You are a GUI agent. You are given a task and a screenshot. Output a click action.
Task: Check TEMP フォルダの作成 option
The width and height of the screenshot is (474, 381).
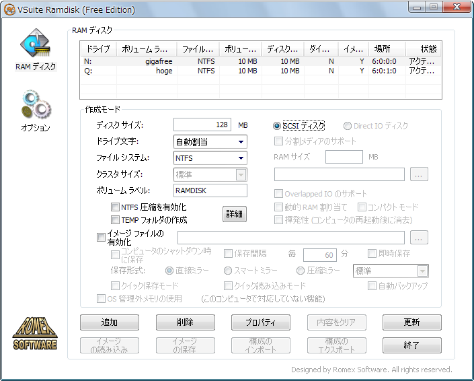point(115,219)
